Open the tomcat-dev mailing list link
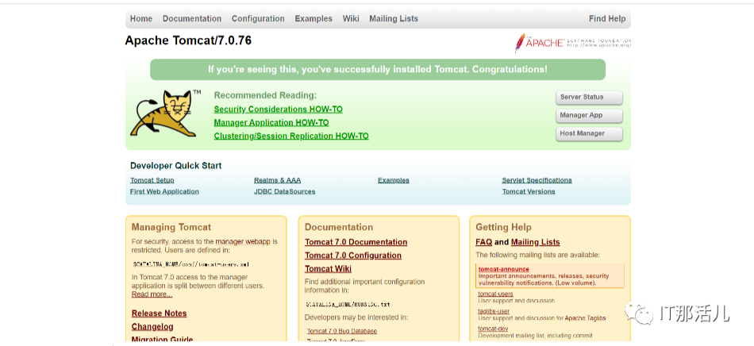 coord(493,329)
